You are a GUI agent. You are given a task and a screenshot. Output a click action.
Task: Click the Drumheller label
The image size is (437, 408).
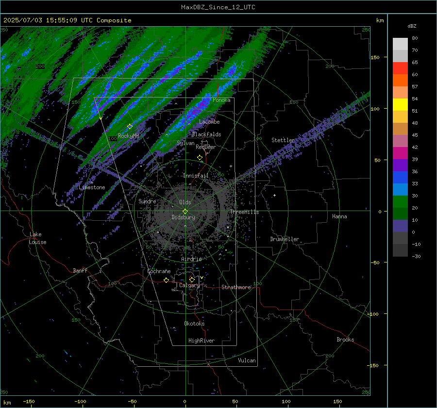(x=285, y=239)
